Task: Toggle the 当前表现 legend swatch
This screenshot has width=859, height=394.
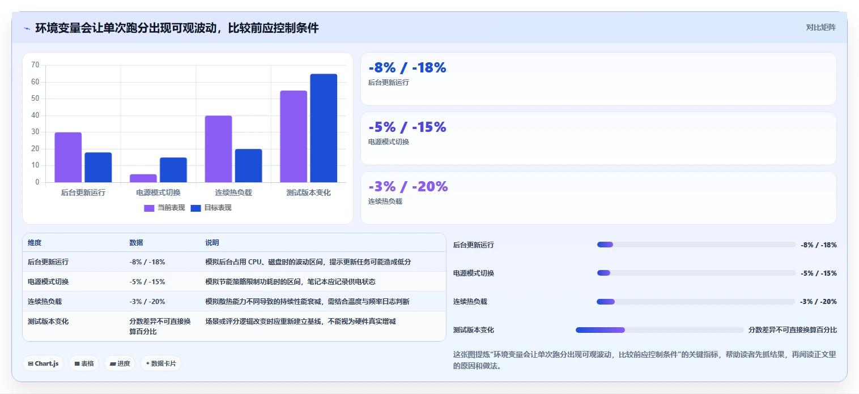Action: [149, 208]
